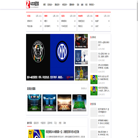
Task: Click the Inter Milan crest in the banner
Action: pos(62,51)
